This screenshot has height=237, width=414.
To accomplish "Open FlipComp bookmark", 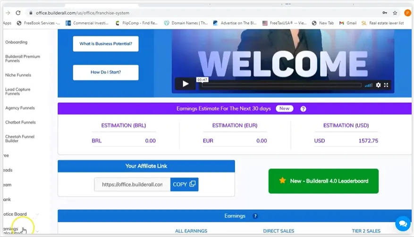I will point(136,23).
